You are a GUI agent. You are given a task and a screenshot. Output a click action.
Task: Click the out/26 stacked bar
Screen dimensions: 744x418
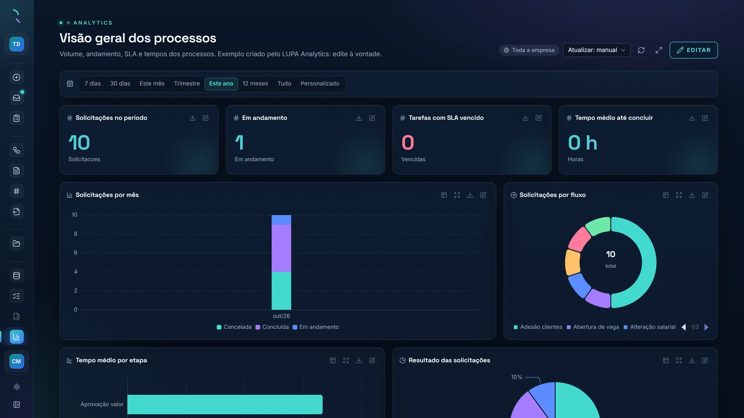(x=281, y=262)
